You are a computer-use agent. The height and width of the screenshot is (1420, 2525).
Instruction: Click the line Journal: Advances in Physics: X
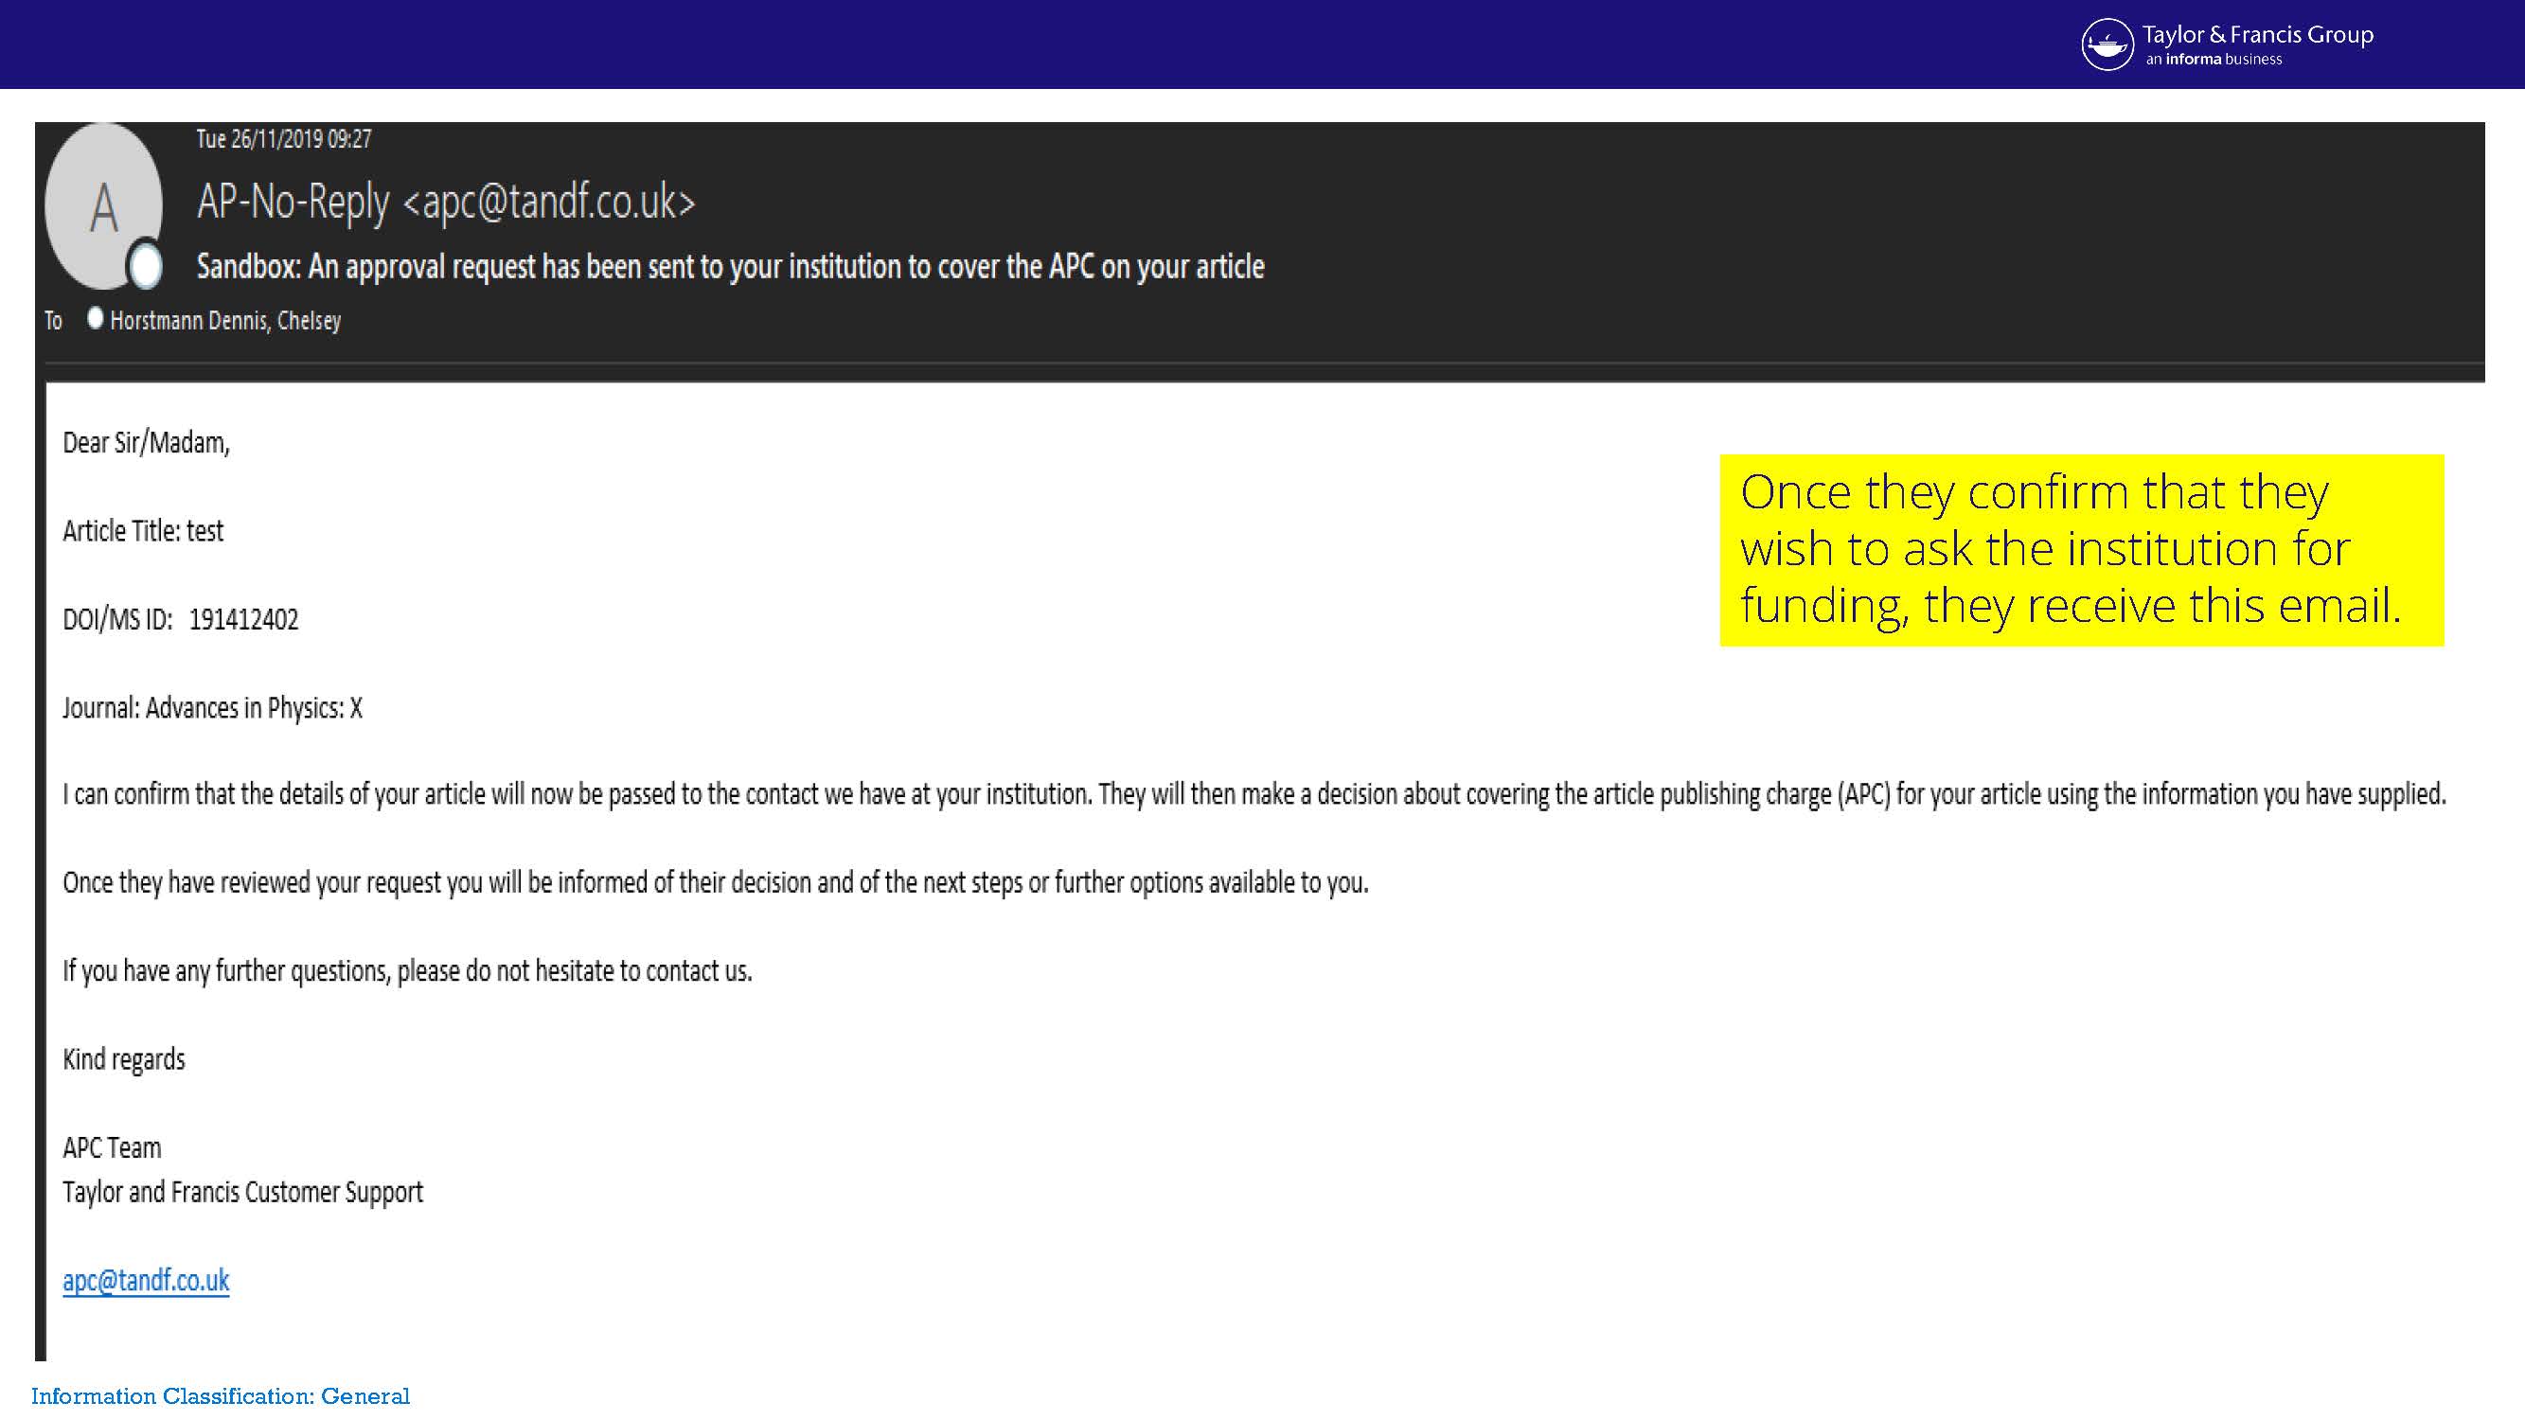(x=213, y=707)
